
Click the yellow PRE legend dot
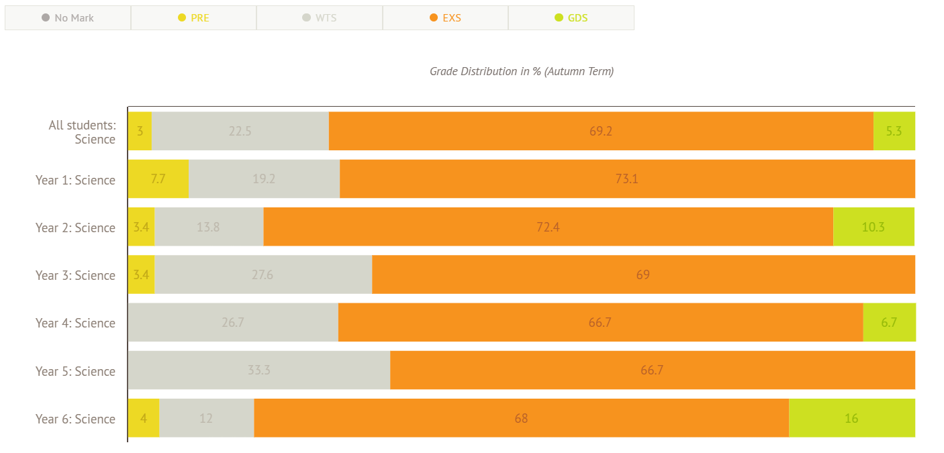[x=182, y=18]
